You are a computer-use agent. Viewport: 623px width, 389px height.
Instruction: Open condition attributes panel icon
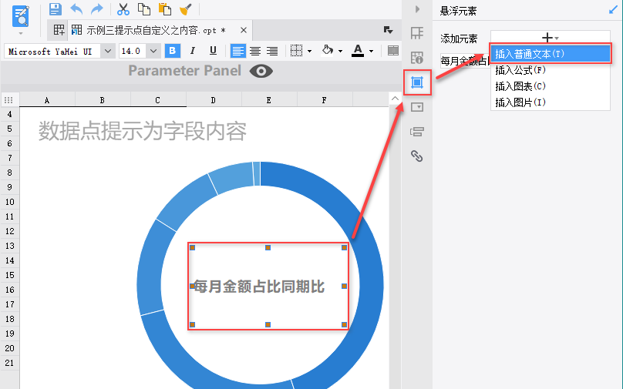[417, 132]
